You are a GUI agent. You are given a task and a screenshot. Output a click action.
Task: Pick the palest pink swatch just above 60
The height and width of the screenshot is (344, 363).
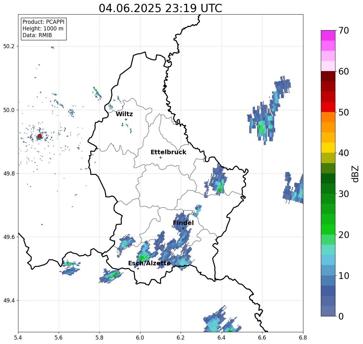328,66
